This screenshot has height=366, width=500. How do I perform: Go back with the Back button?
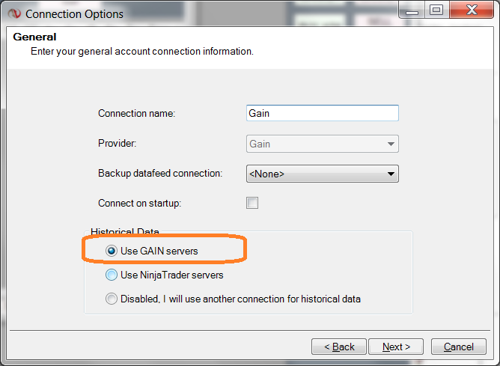coord(339,347)
